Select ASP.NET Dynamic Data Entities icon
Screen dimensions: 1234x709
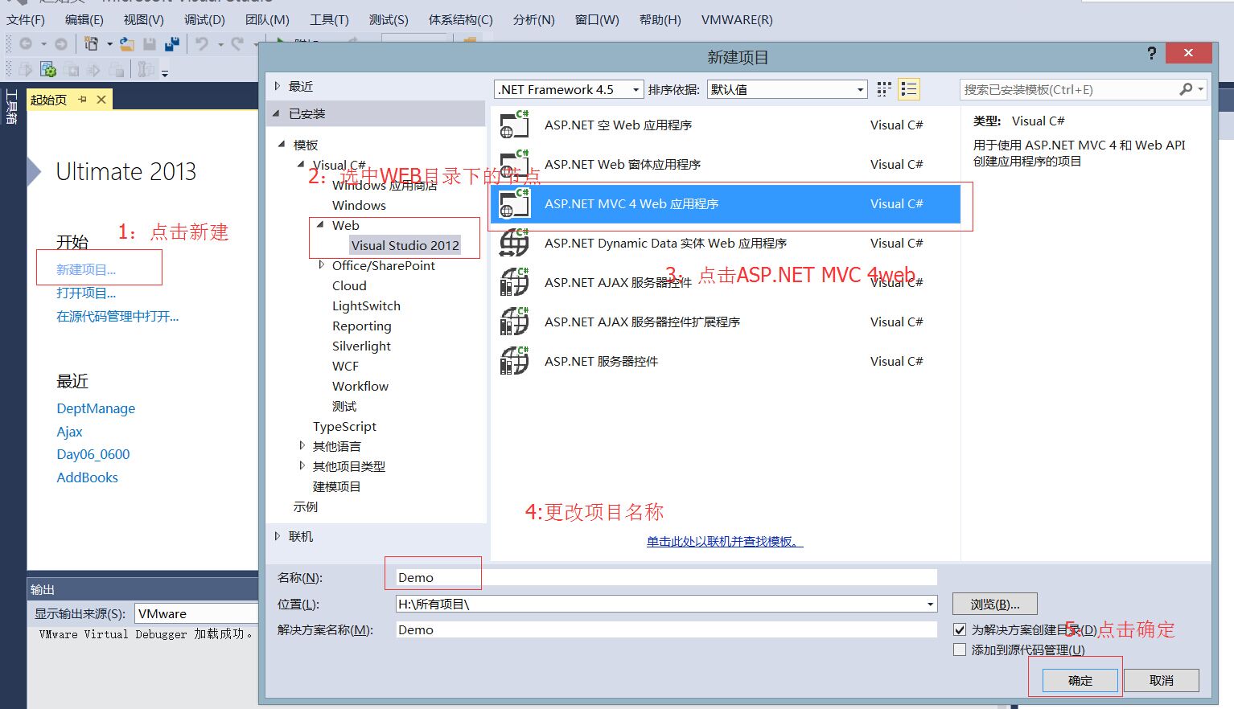pyautogui.click(x=515, y=243)
